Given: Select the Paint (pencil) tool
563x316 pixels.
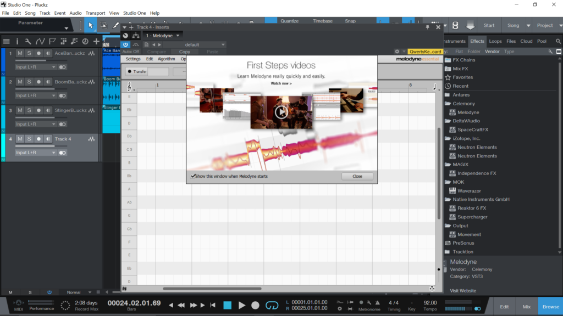Looking at the screenshot, I should coord(115,25).
